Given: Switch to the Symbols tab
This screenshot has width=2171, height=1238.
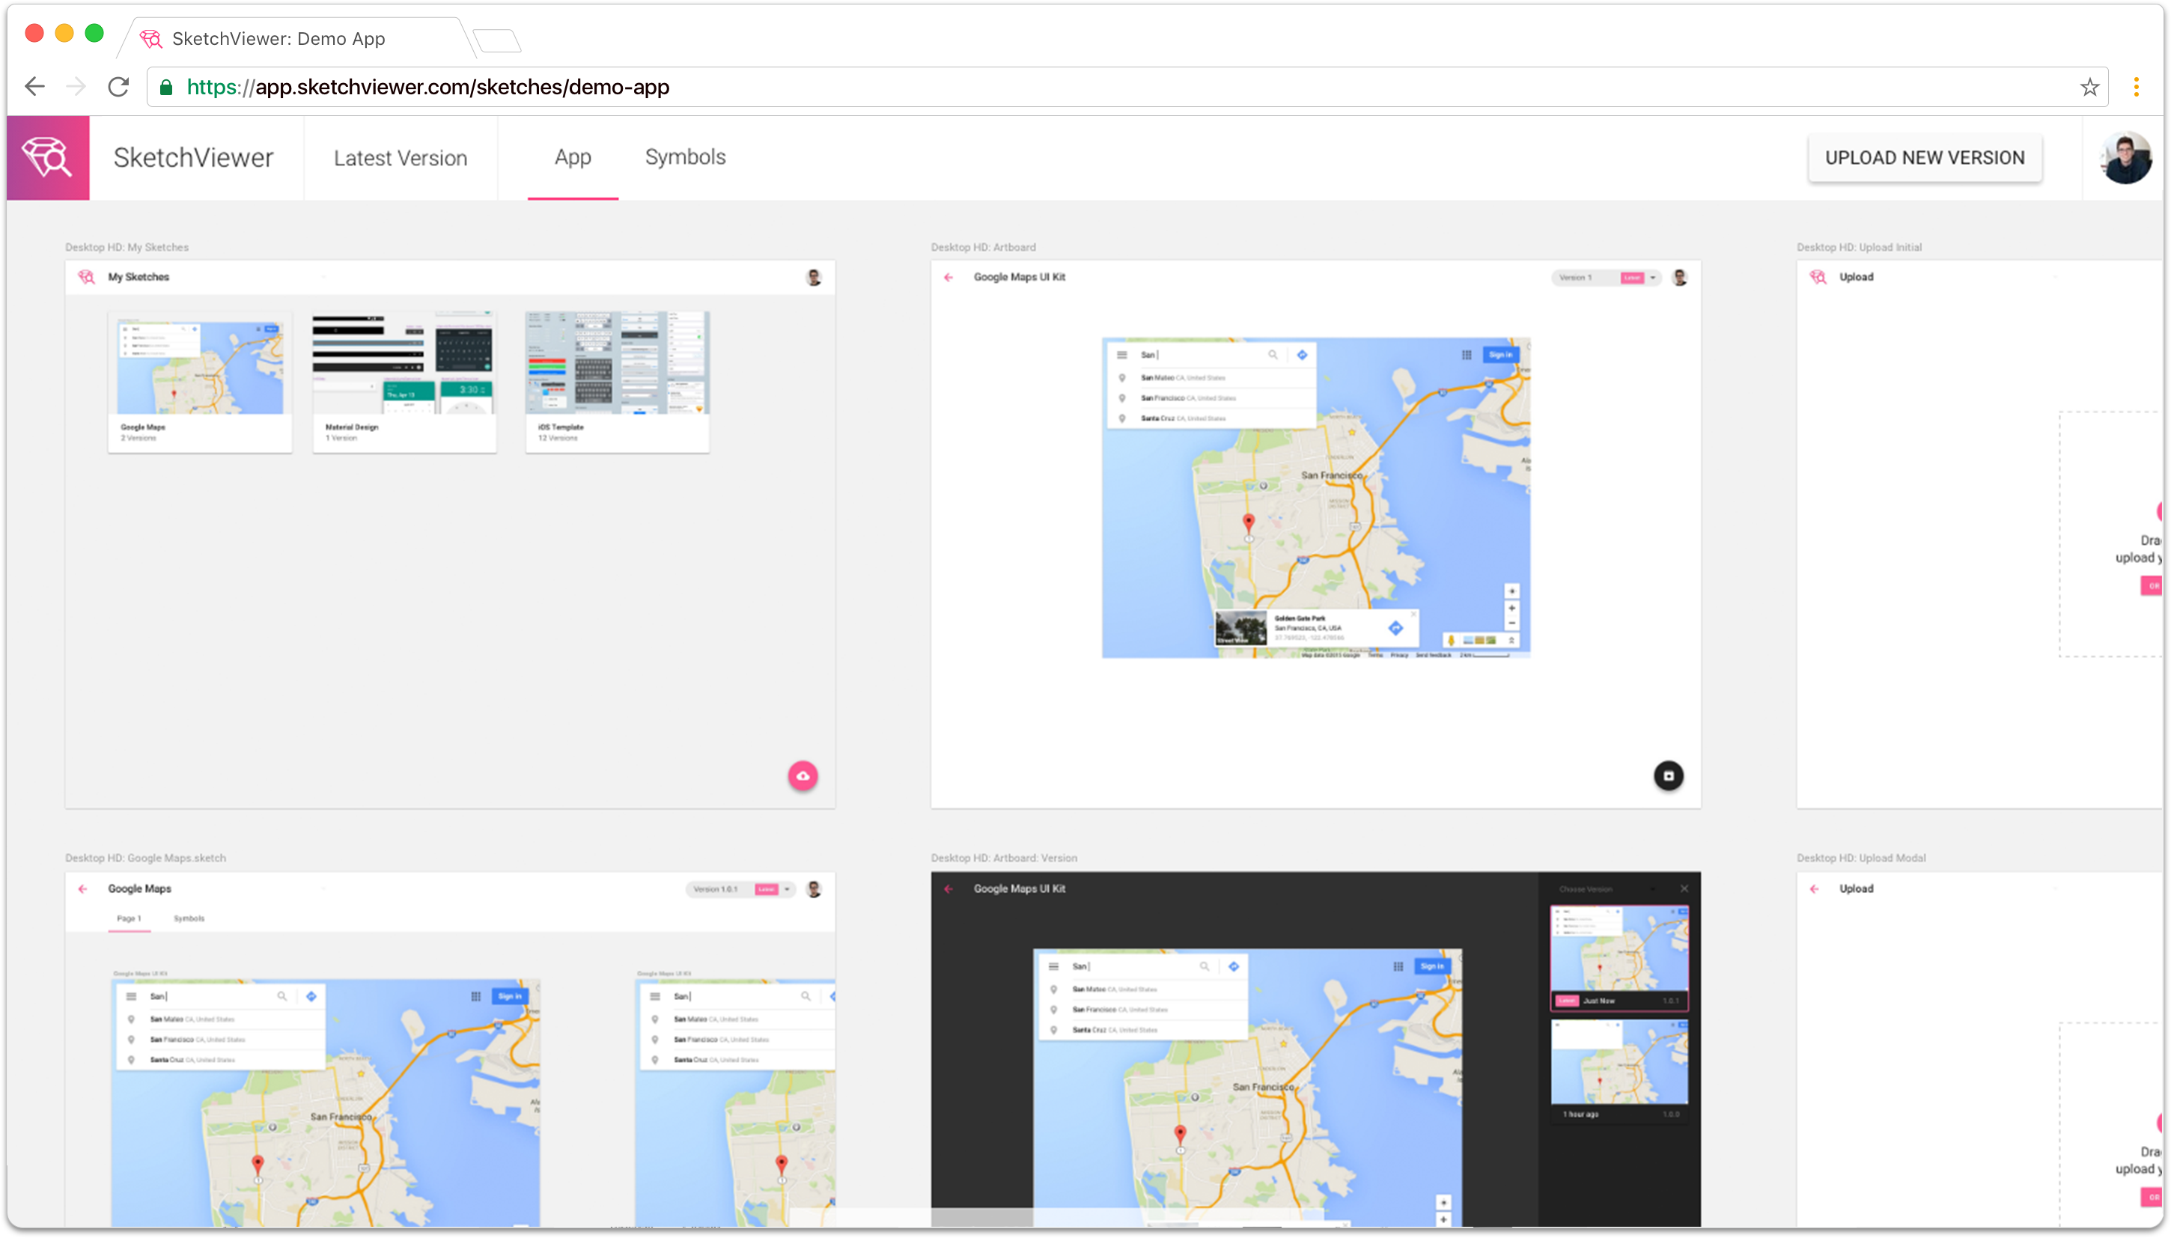Looking at the screenshot, I should [684, 157].
